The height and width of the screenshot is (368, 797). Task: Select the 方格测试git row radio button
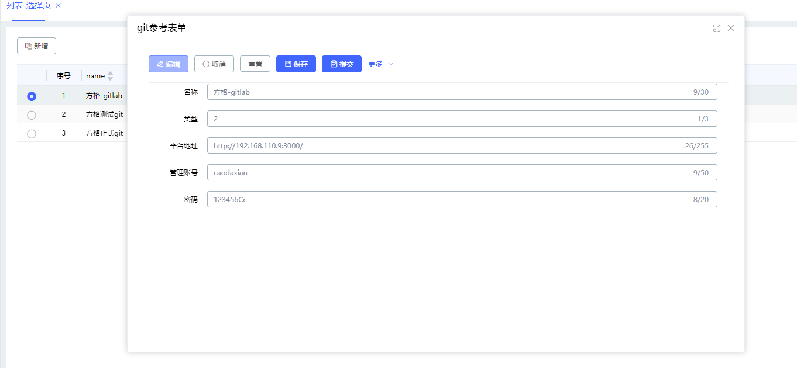pos(32,115)
